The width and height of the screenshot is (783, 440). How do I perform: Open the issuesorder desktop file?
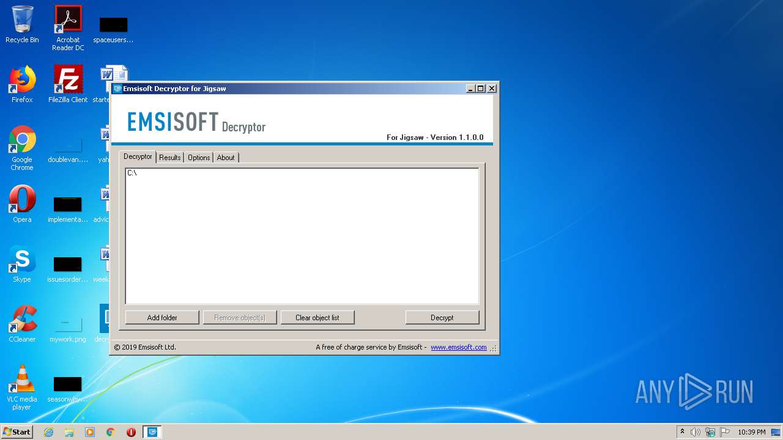click(68, 269)
